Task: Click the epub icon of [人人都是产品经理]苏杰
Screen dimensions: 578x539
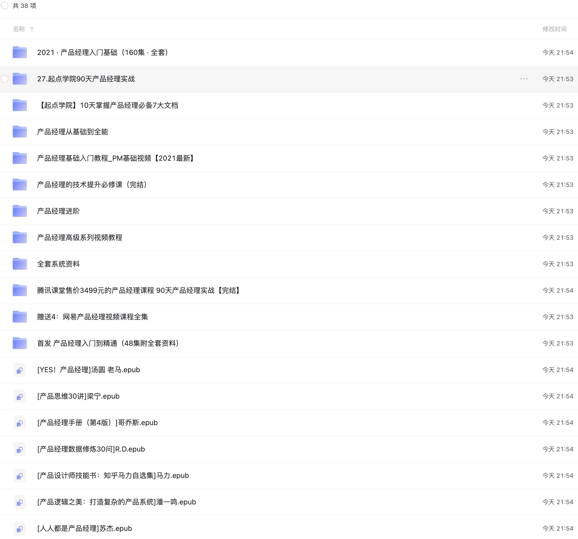Action: tap(20, 529)
